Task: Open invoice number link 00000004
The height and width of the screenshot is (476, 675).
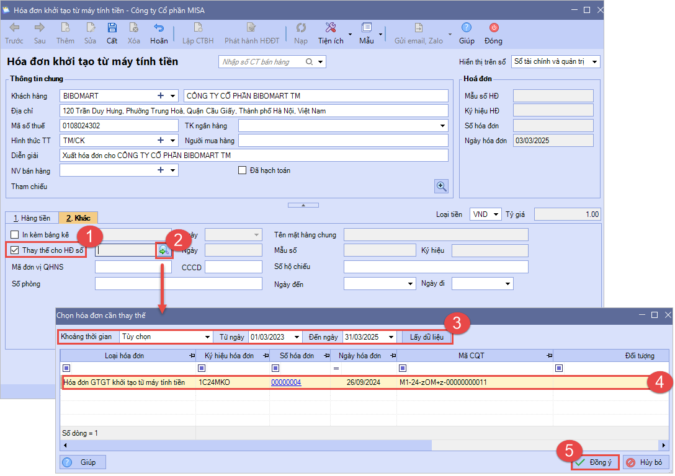Action: pos(286,382)
